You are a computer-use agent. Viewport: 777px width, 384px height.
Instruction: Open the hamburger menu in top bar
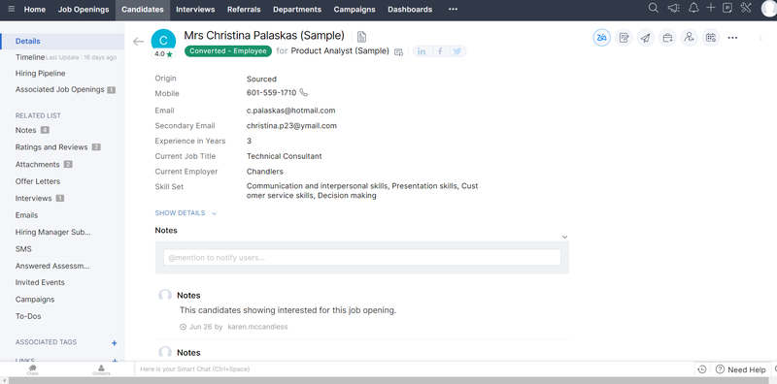12,10
